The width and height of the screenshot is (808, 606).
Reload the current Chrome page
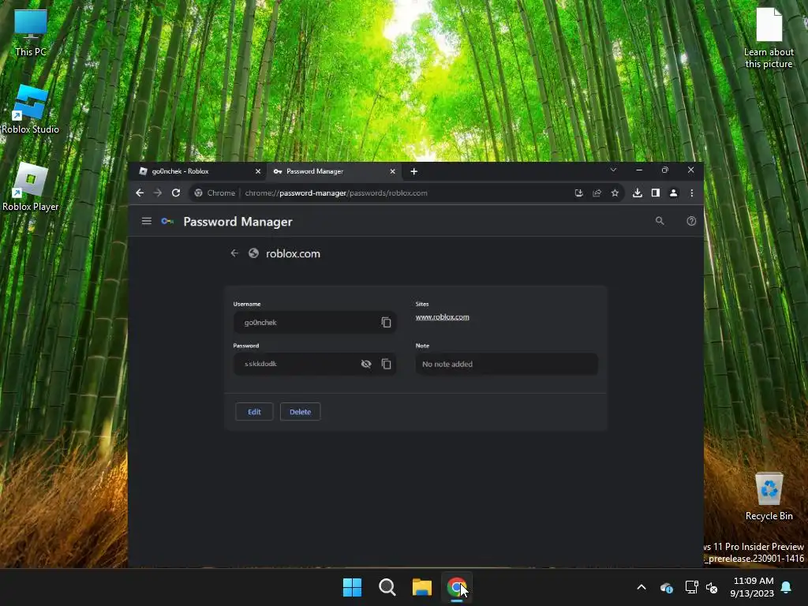coord(176,193)
